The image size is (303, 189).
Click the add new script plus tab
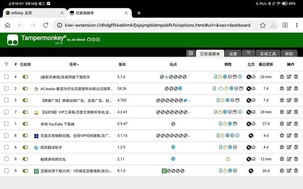click(x=191, y=53)
